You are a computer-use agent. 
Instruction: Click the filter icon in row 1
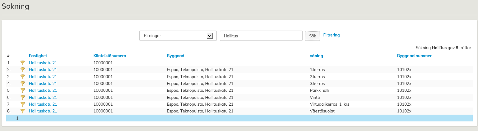pos(22,63)
